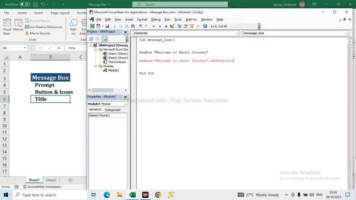Screen dimensions: 356x200
Task: Select Sheet2 in project tree
Action: [116, 58]
